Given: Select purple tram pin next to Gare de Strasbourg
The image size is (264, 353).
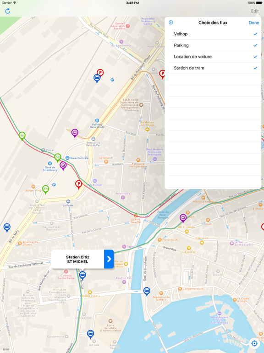Looking at the screenshot, I should [x=63, y=166].
